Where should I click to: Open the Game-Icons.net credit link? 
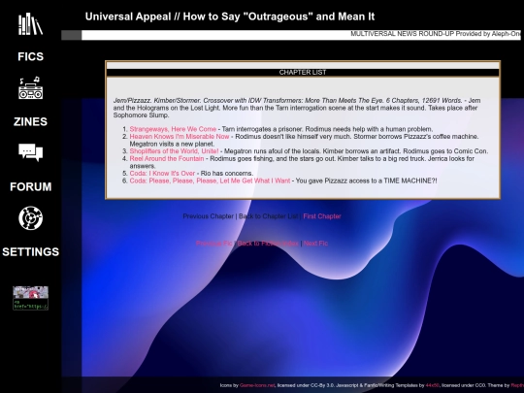(257, 385)
